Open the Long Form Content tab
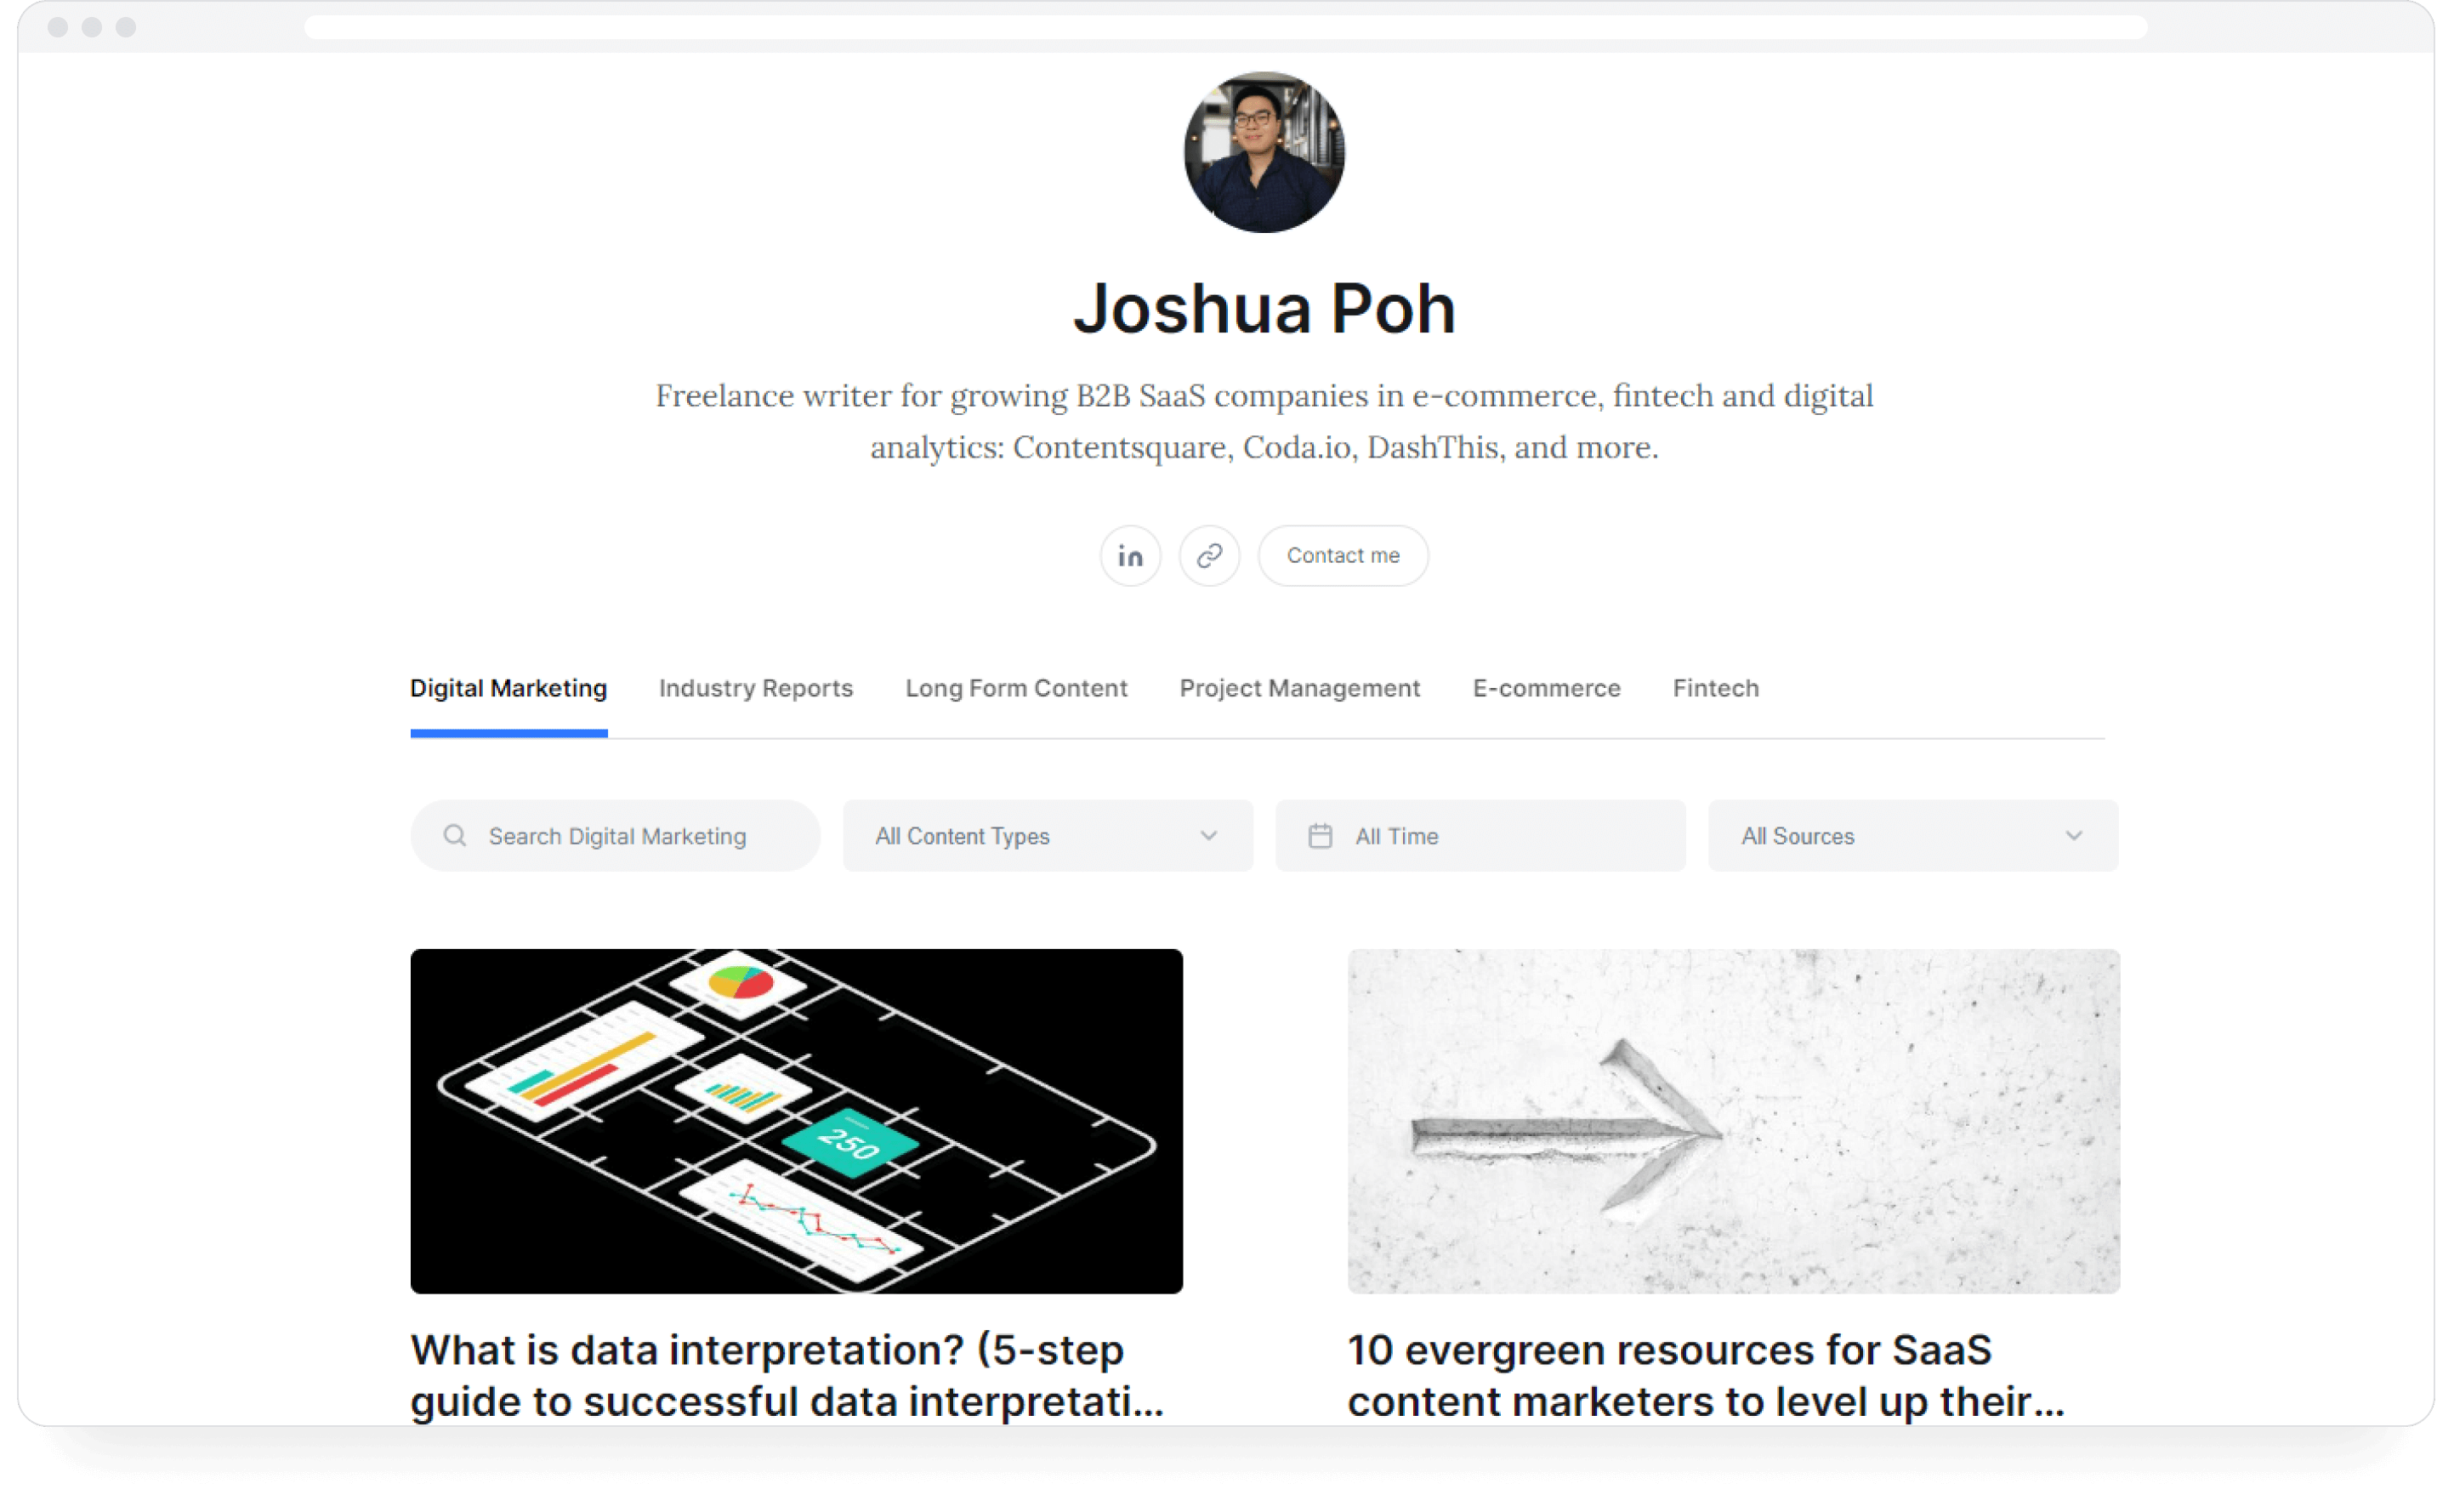The height and width of the screenshot is (1512, 2437). pos(1015,688)
